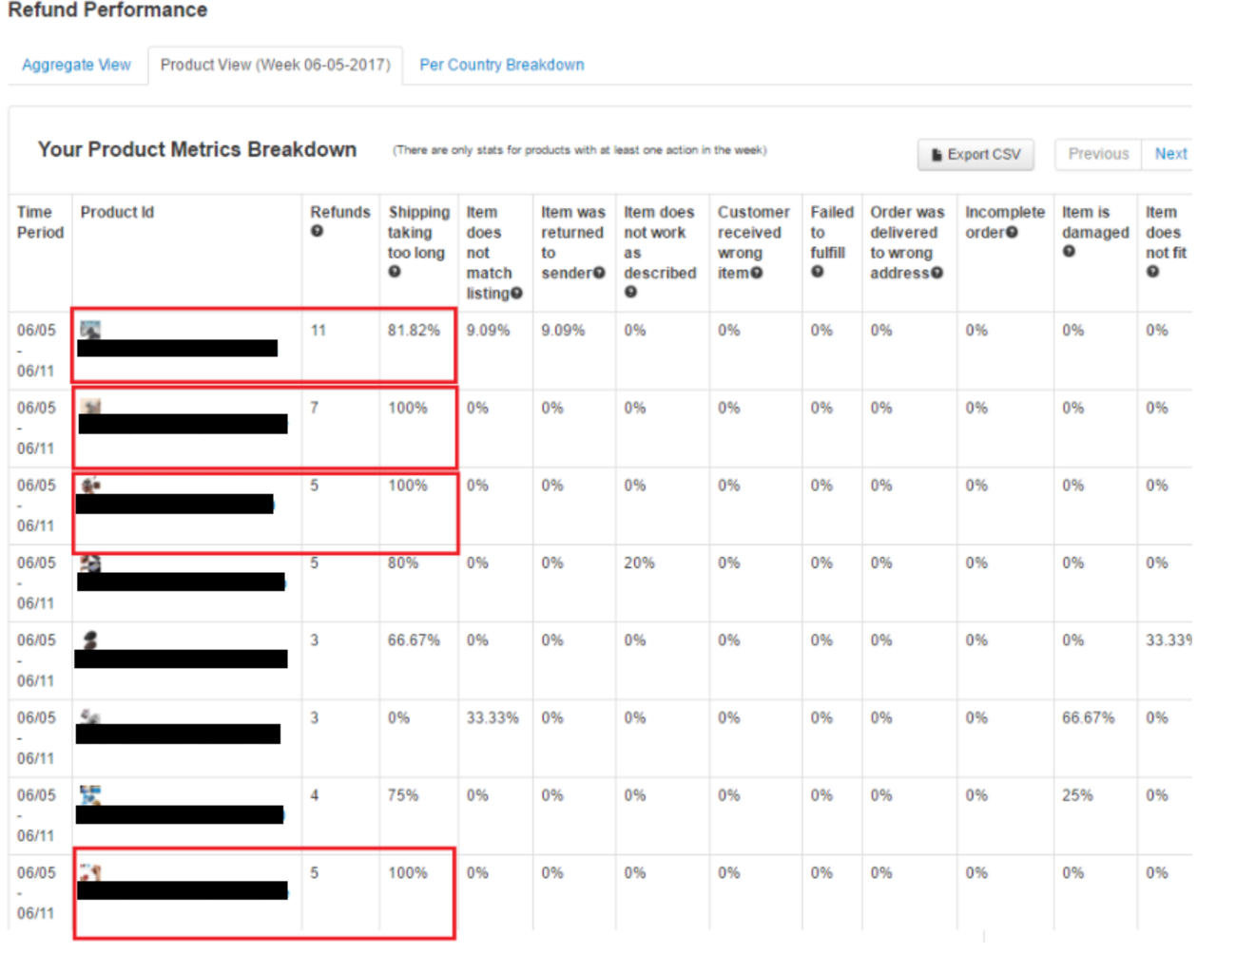
Task: Open product thumbnail in the 66.67% damaged row
Action: pos(90,716)
